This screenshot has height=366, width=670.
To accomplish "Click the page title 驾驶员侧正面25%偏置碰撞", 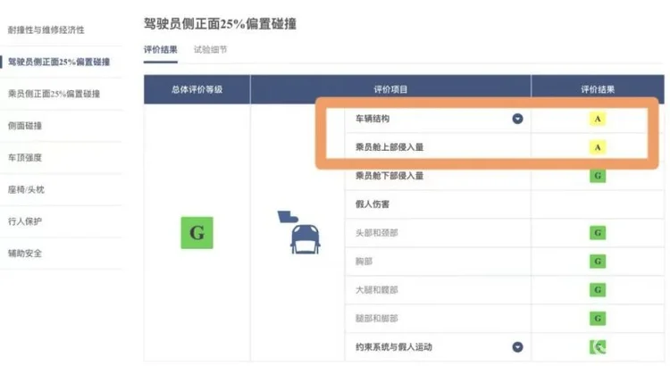I will (x=220, y=23).
